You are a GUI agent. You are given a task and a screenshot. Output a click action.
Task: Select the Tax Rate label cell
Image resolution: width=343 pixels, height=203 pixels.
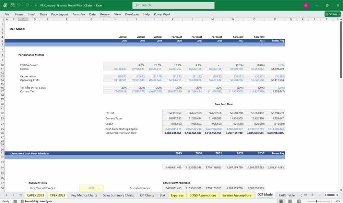click(33, 88)
